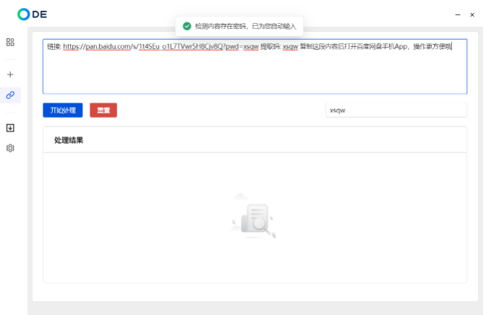This screenshot has width=486, height=315.
Task: Click the ODE logo at top left
Action: [33, 14]
